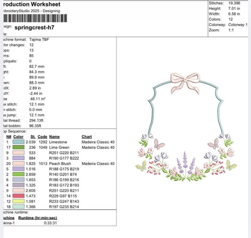Click the stitch count 1.473
This screenshot has width=251, height=238.
31,196
